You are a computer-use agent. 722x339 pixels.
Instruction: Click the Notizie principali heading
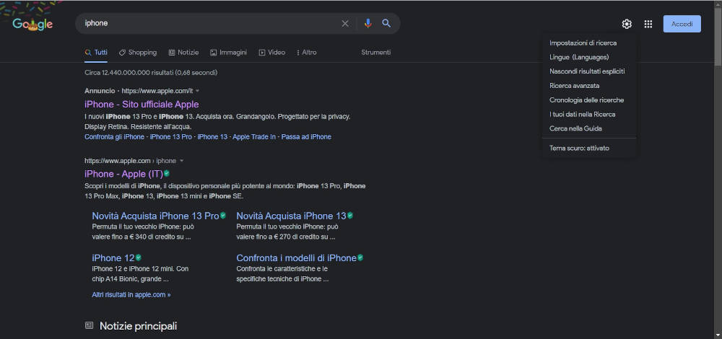(x=138, y=326)
